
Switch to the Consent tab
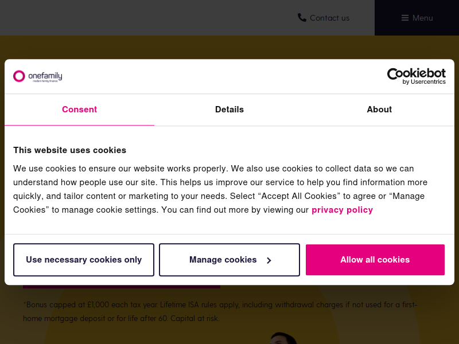point(79,110)
